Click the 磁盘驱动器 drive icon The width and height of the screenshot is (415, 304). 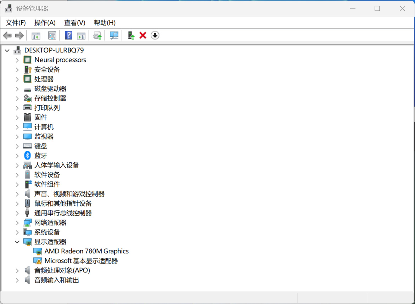27,90
